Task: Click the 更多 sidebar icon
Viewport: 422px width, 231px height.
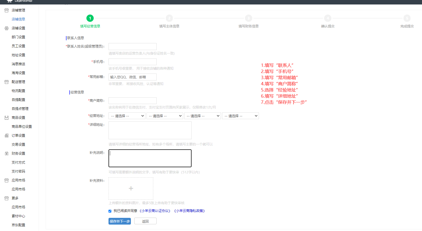Action: [x=6, y=198]
